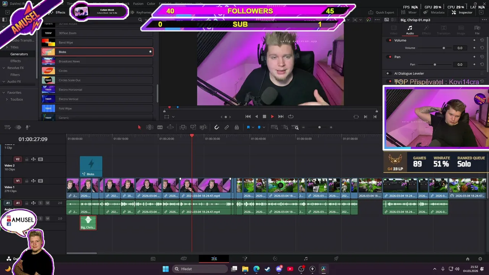The height and width of the screenshot is (275, 489).
Task: Toggle Linked Selection chain icon
Action: [227, 127]
